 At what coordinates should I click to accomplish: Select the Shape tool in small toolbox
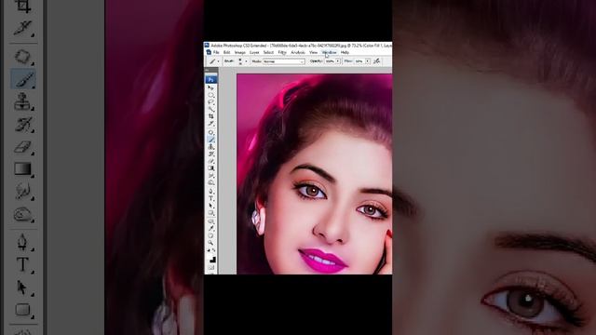point(211,213)
